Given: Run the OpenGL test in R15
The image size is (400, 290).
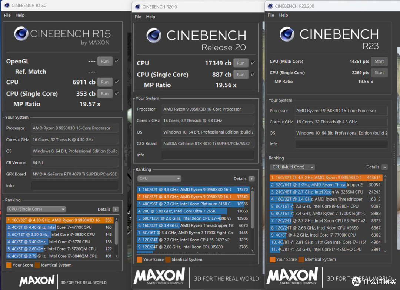Looking at the screenshot, I should click(104, 61).
